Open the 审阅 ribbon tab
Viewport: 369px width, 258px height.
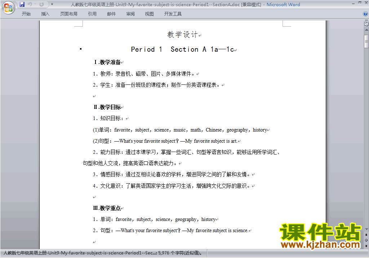pyautogui.click(x=130, y=14)
